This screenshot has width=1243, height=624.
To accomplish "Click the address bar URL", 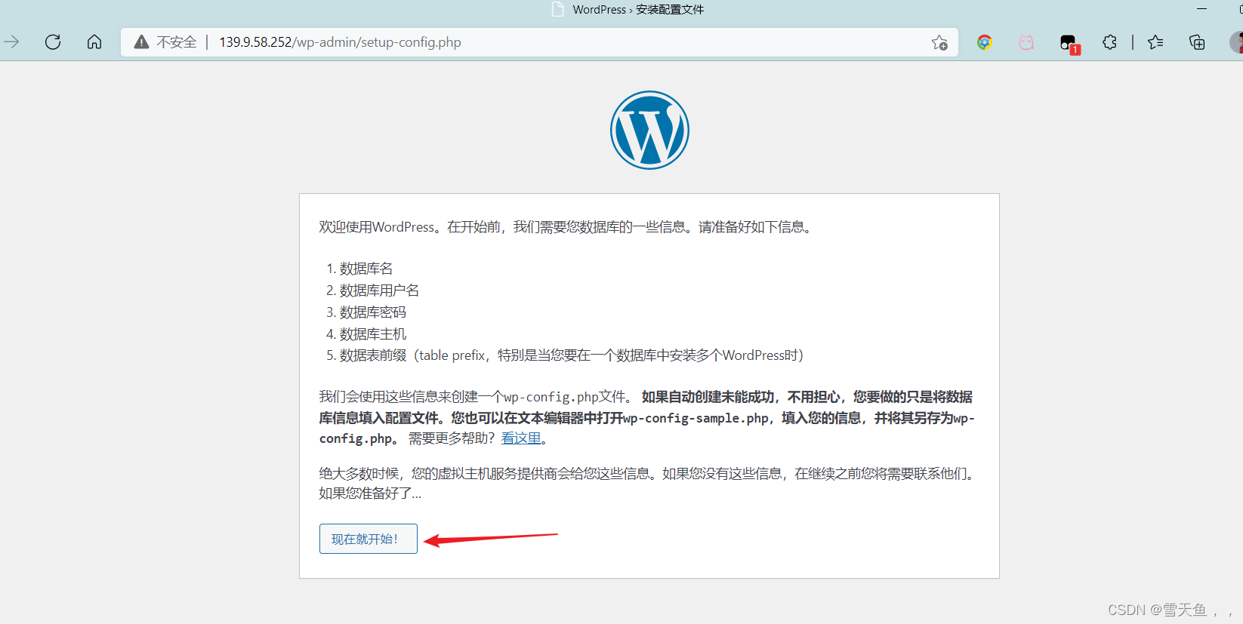I will [340, 42].
